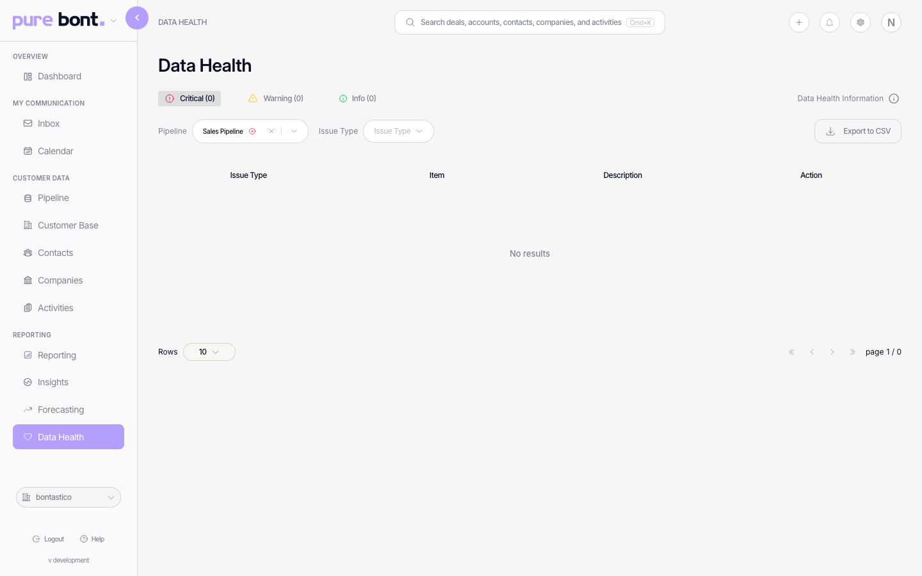The image size is (922, 576).
Task: Open Inbox in the sidebar
Action: pos(69,124)
